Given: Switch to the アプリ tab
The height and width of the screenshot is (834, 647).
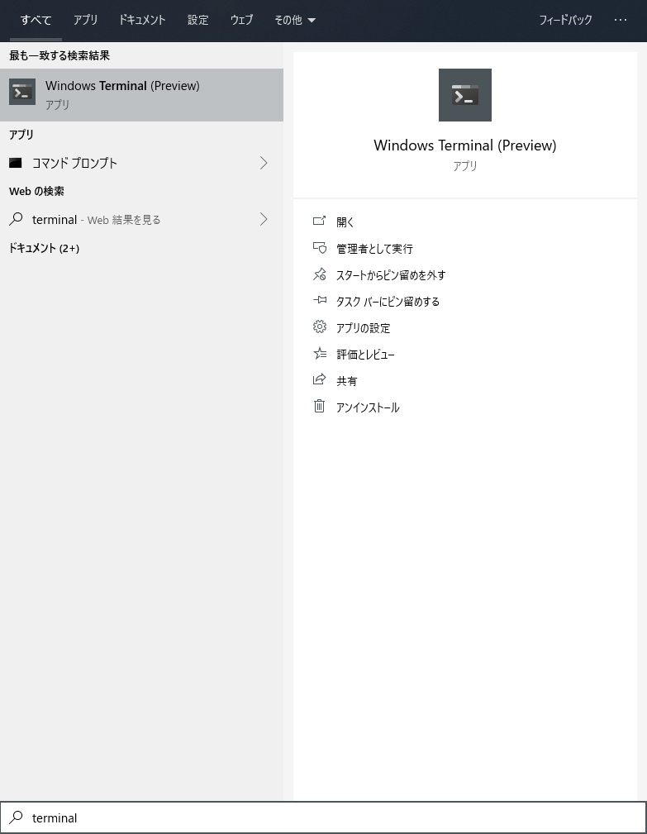Looking at the screenshot, I should pyautogui.click(x=86, y=20).
